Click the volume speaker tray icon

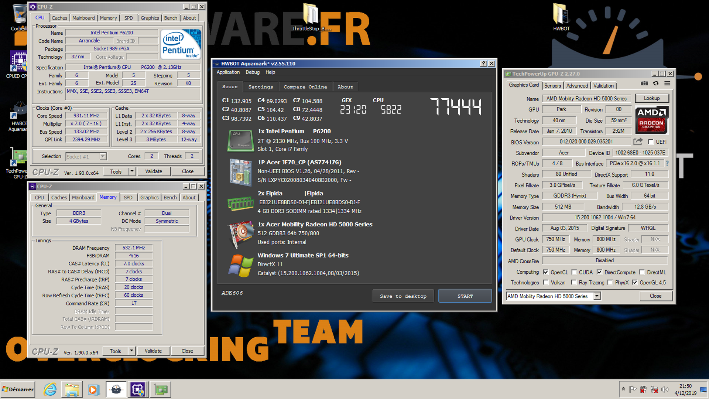[665, 389]
